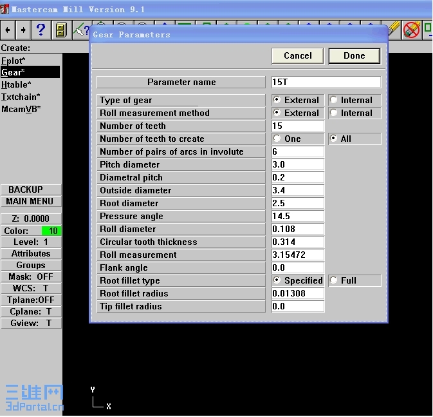Image resolution: width=433 pixels, height=417 pixels.
Task: Go to the previous toolbar page arrow
Action: tap(8, 30)
